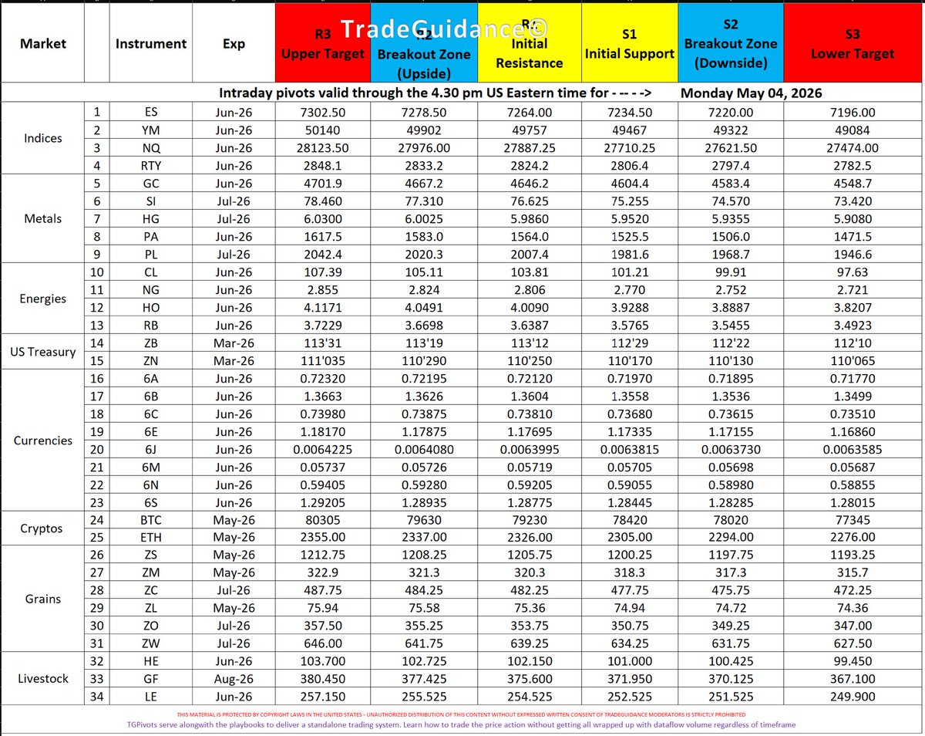
Task: Click the BTC expiry May-26 cell
Action: point(234,521)
